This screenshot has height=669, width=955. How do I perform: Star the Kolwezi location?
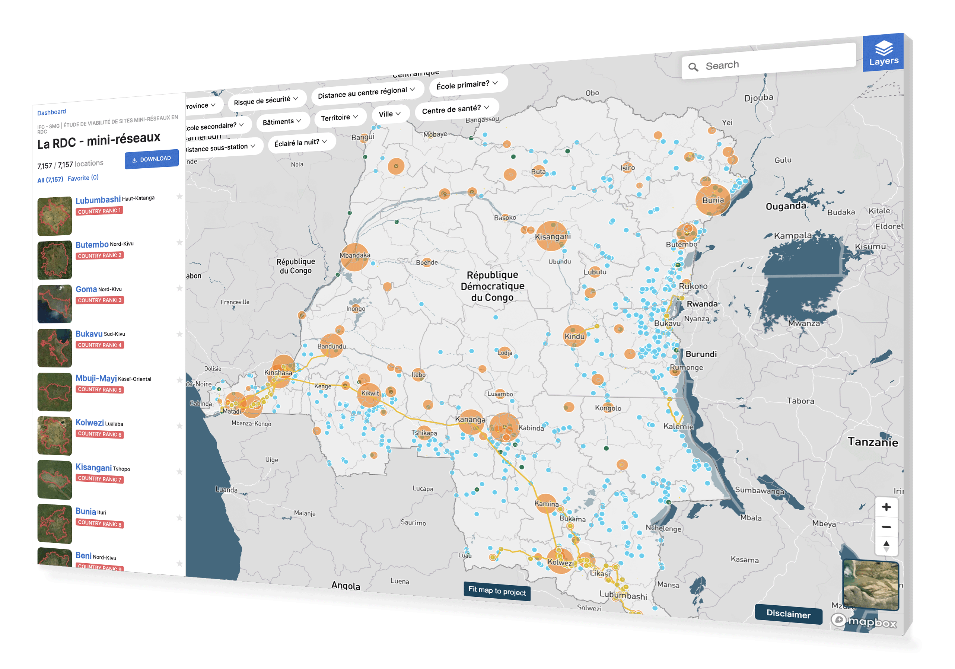tap(179, 426)
